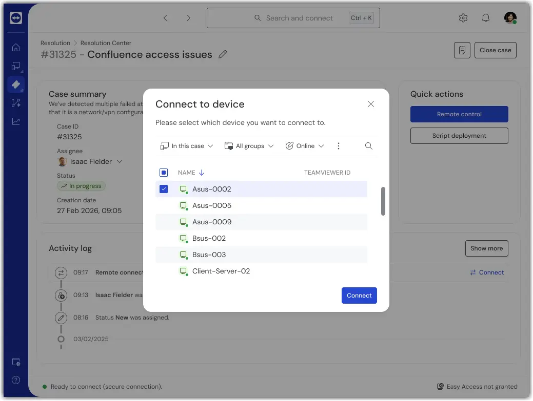Select the Asus-0005 row
The image size is (533, 401).
click(x=261, y=205)
